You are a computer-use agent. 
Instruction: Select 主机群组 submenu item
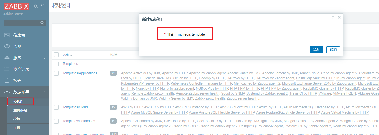[x=20, y=110]
